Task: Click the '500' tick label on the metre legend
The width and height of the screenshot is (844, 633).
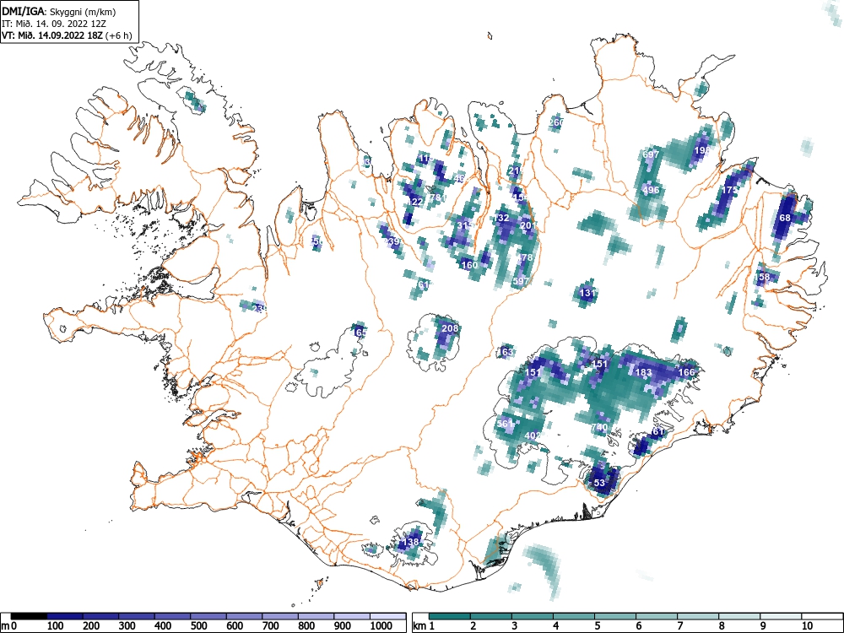Action: pyautogui.click(x=198, y=626)
